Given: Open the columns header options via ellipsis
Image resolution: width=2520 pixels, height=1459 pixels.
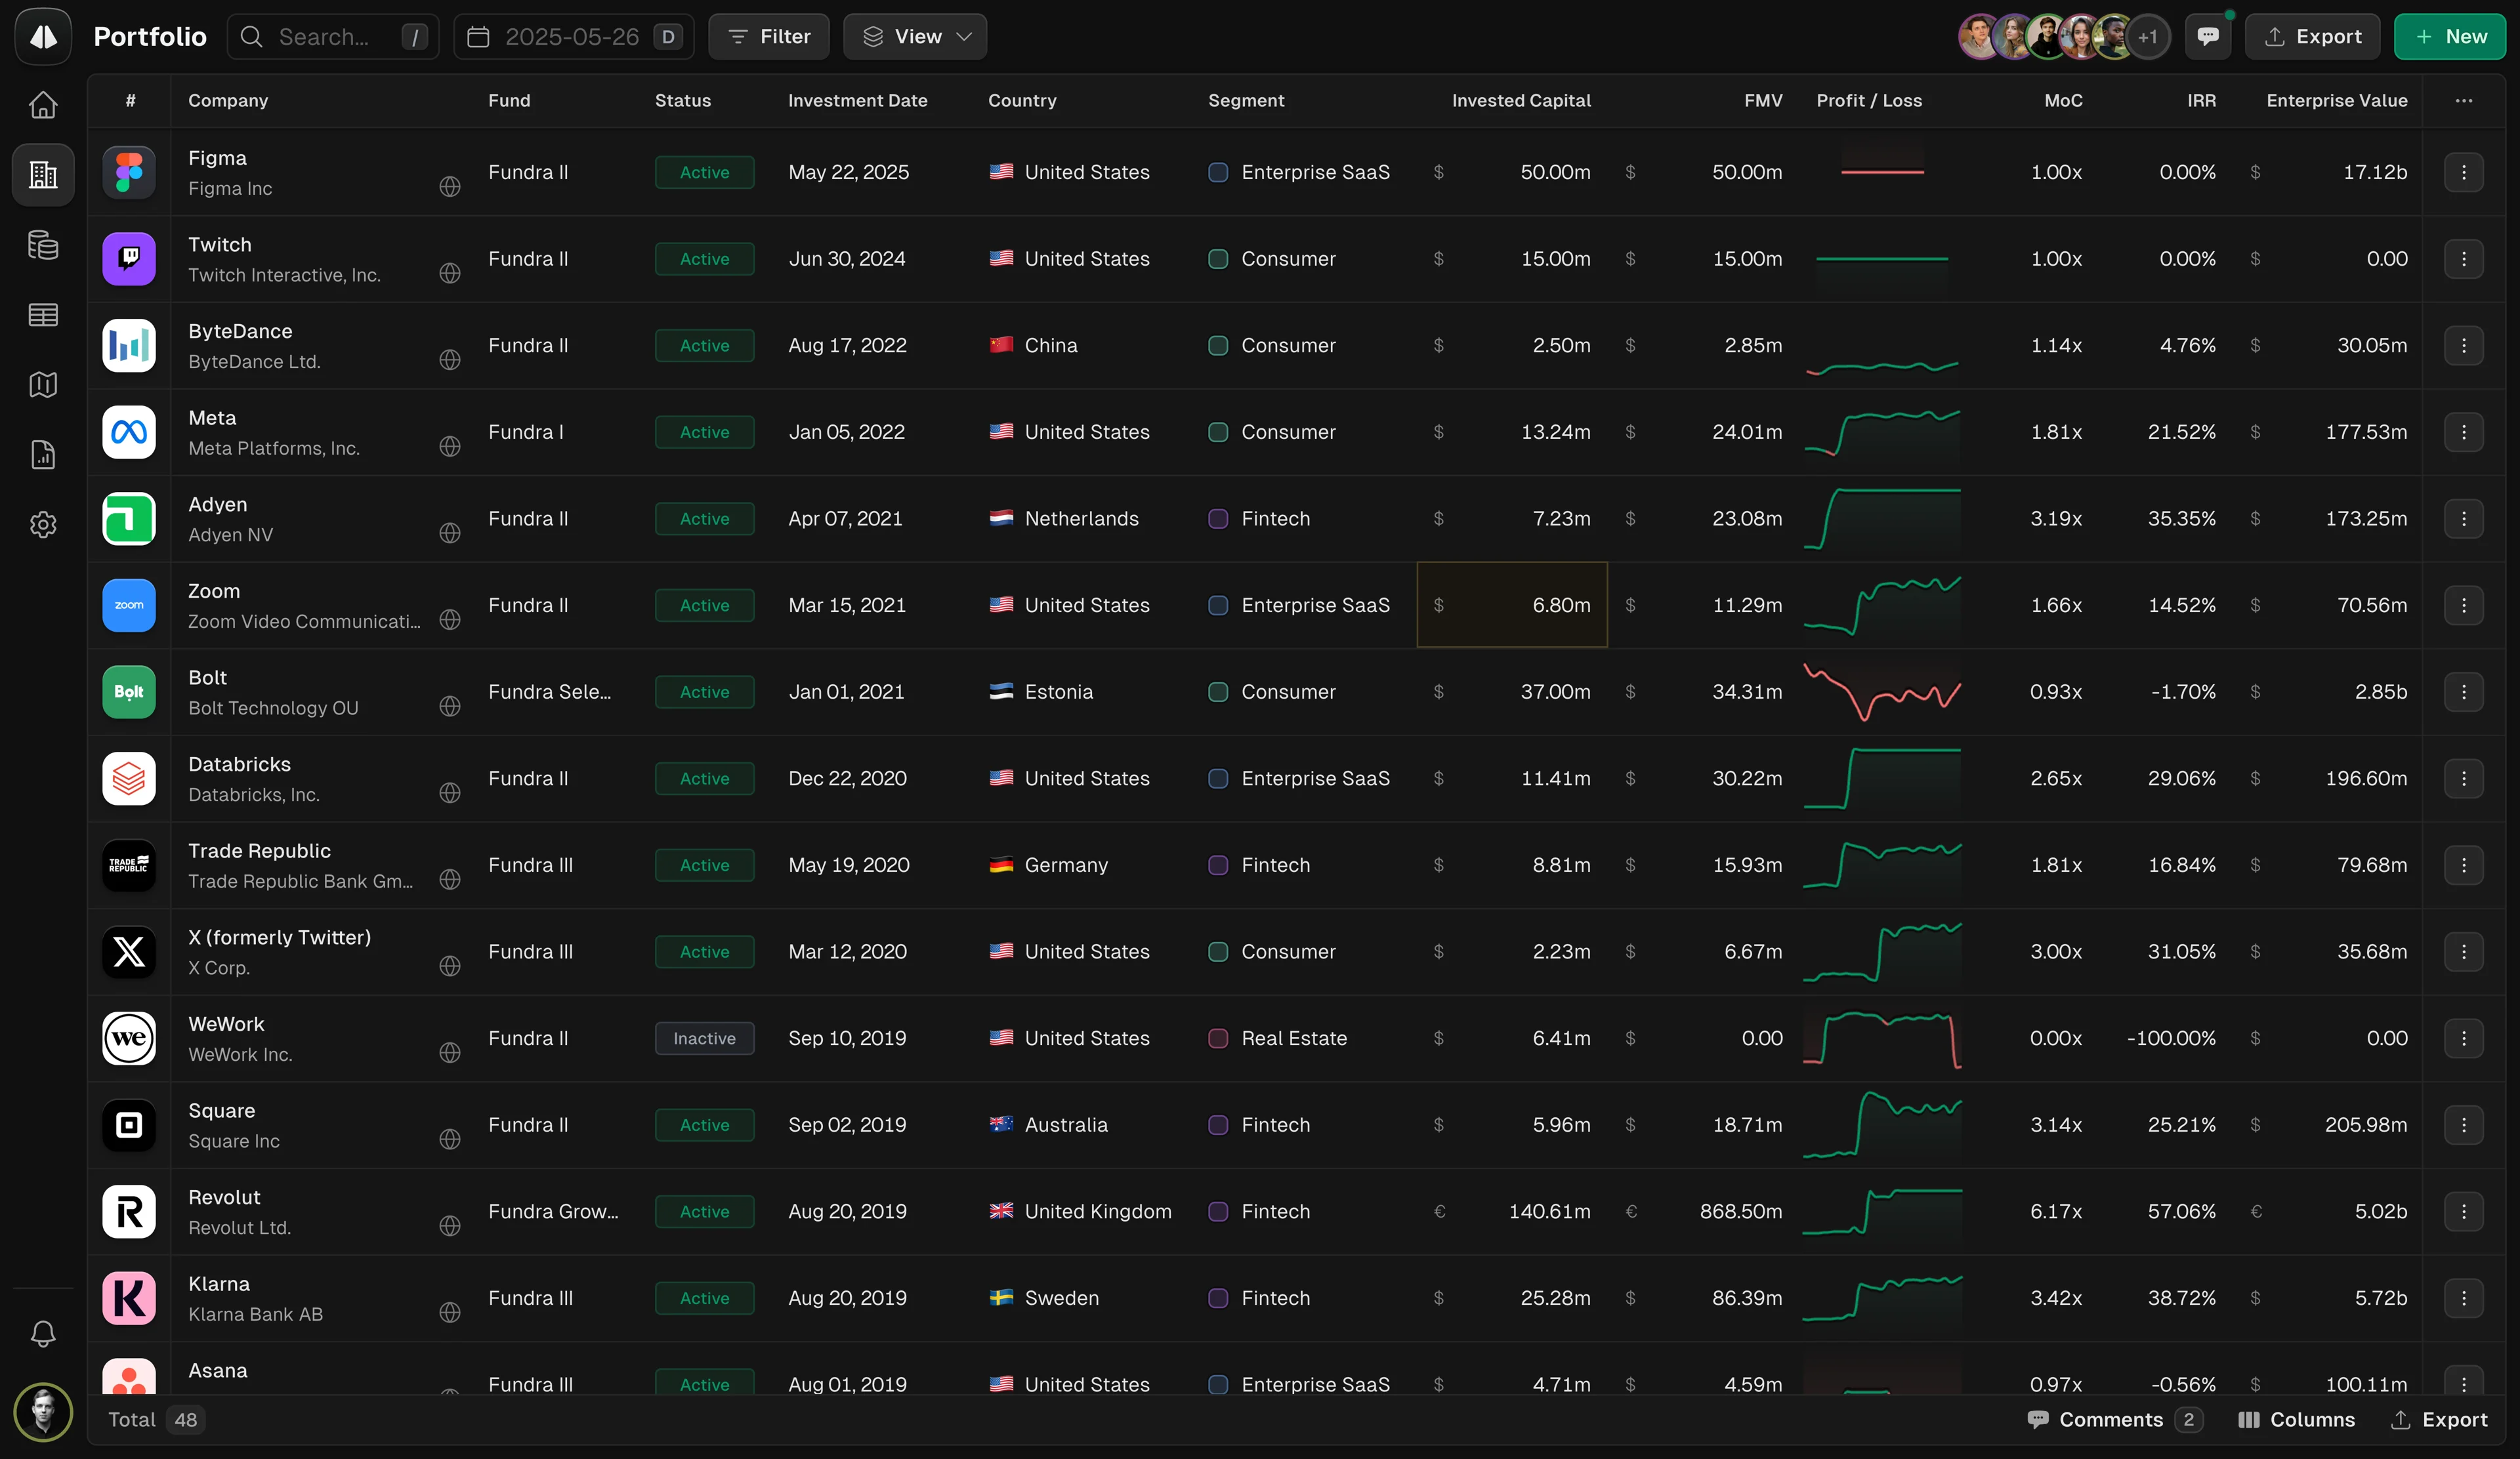Looking at the screenshot, I should pos(2464,100).
